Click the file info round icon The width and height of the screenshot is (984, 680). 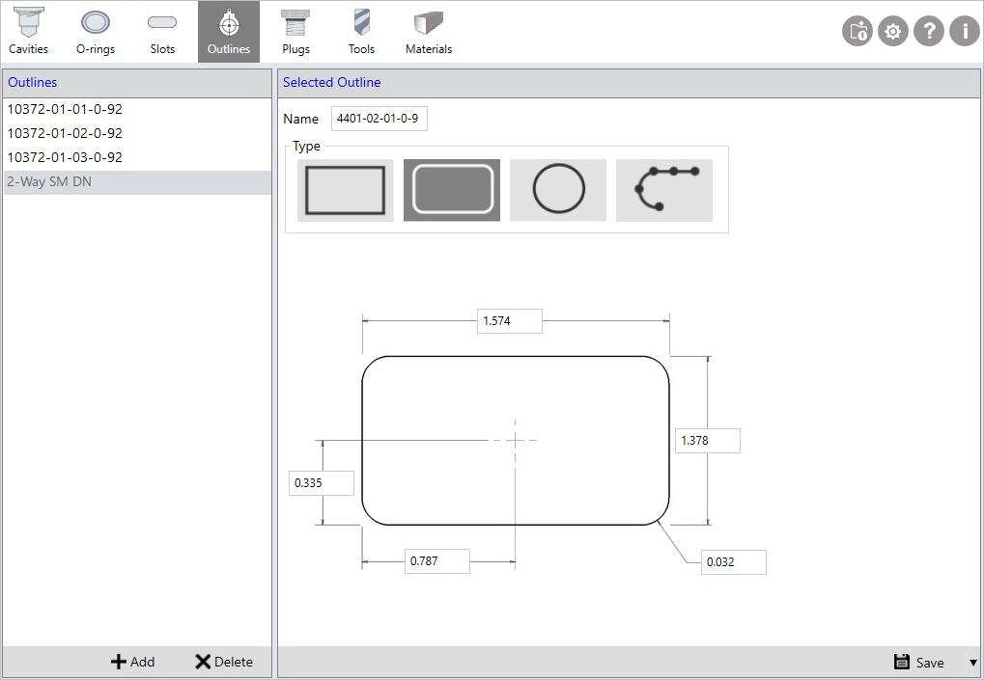(x=857, y=31)
